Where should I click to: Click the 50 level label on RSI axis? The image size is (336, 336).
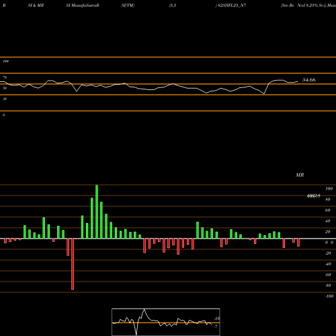pyautogui.click(x=5, y=88)
